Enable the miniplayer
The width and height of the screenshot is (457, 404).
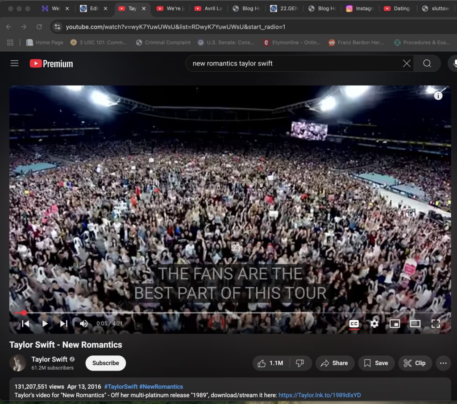pyautogui.click(x=395, y=324)
